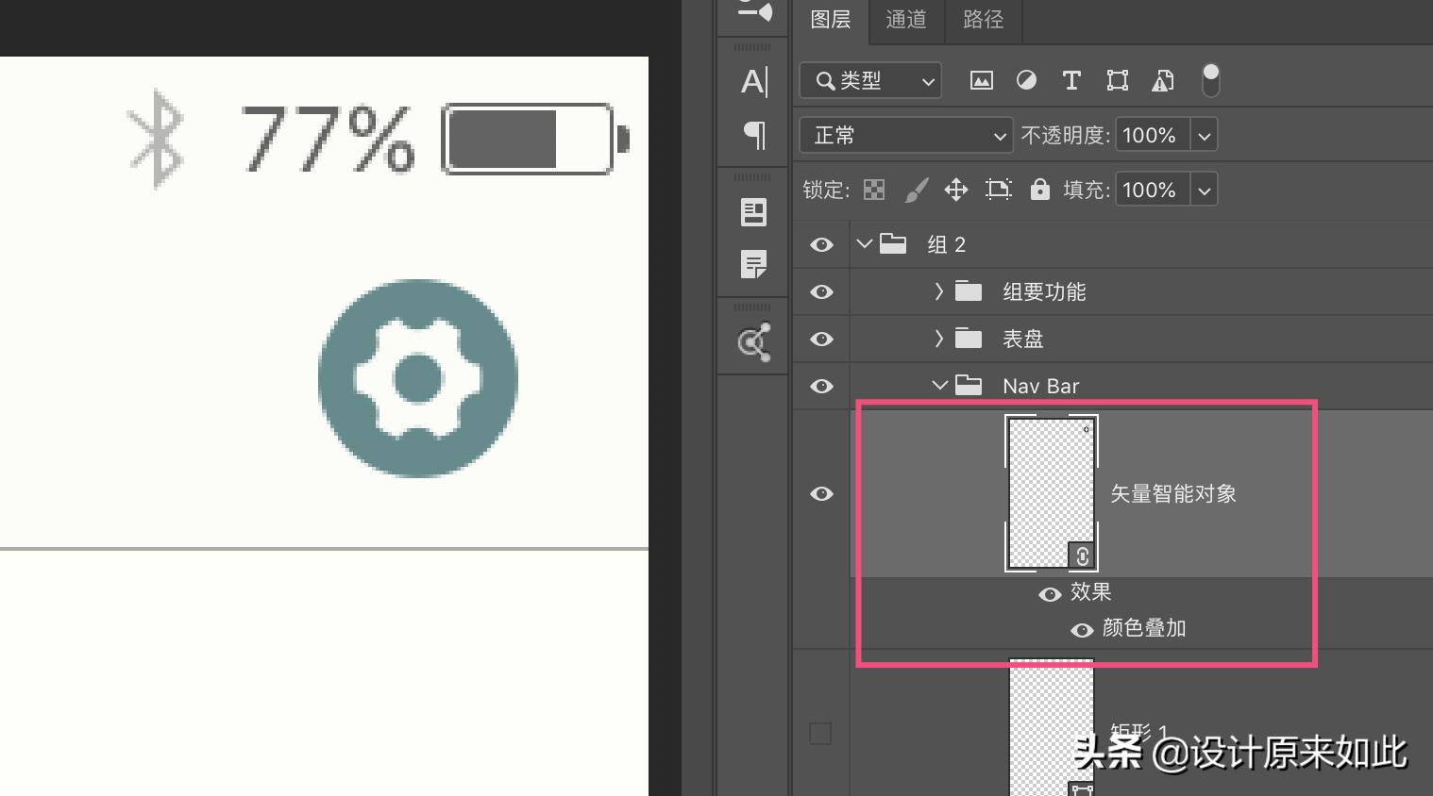Image resolution: width=1433 pixels, height=796 pixels.
Task: Filter layers by smart objects
Action: [x=1163, y=81]
